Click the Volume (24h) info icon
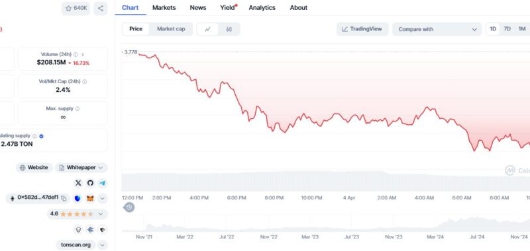530x251 pixels. pyautogui.click(x=76, y=54)
